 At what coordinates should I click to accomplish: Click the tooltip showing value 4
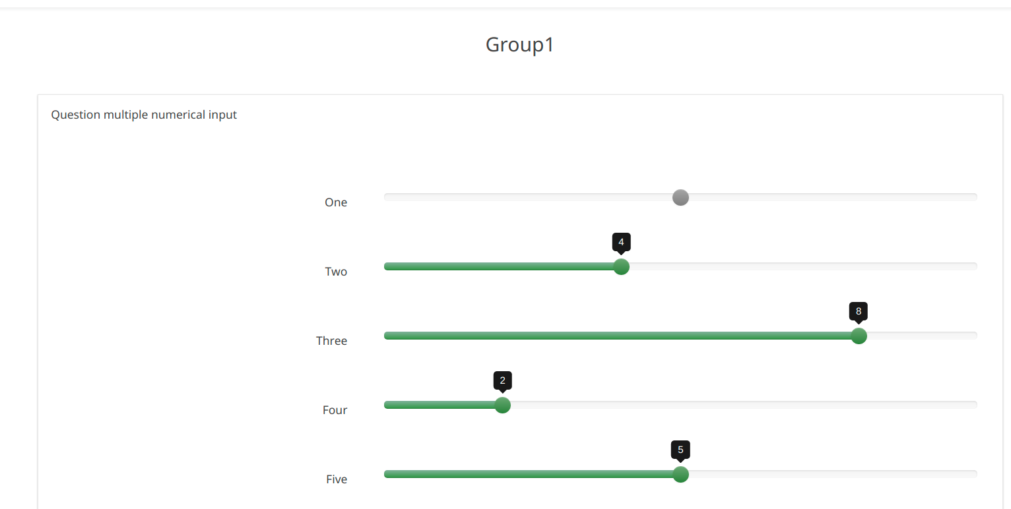tap(621, 242)
